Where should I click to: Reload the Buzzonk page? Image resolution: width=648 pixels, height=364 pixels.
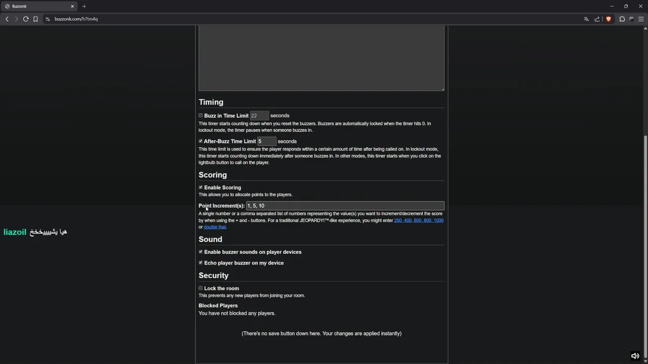(x=26, y=19)
